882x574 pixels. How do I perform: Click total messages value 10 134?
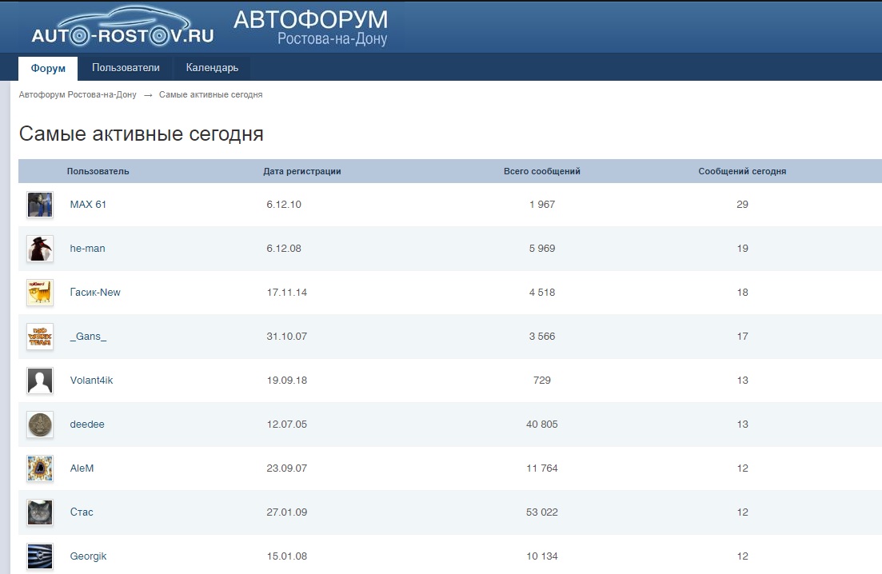point(542,556)
